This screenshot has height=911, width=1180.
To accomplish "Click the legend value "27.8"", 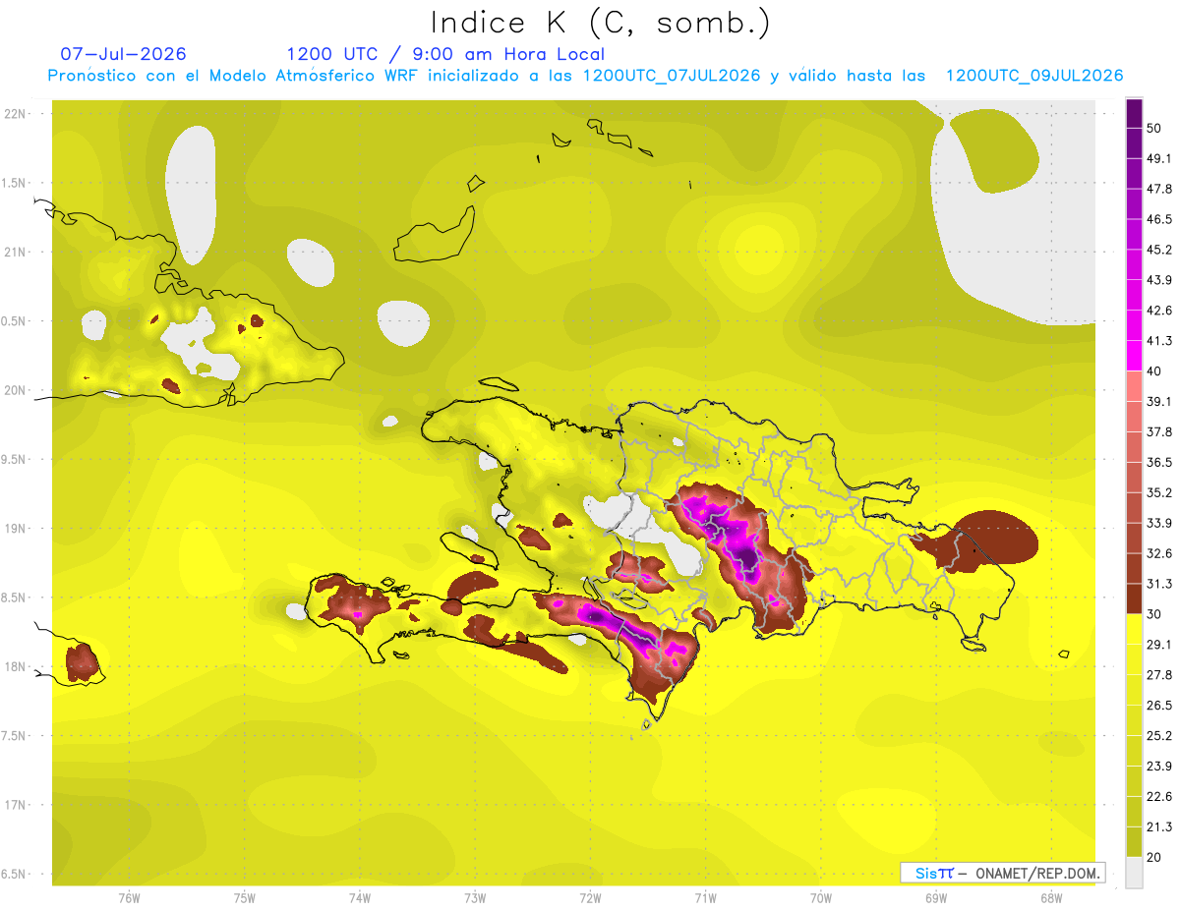I will point(1160,675).
